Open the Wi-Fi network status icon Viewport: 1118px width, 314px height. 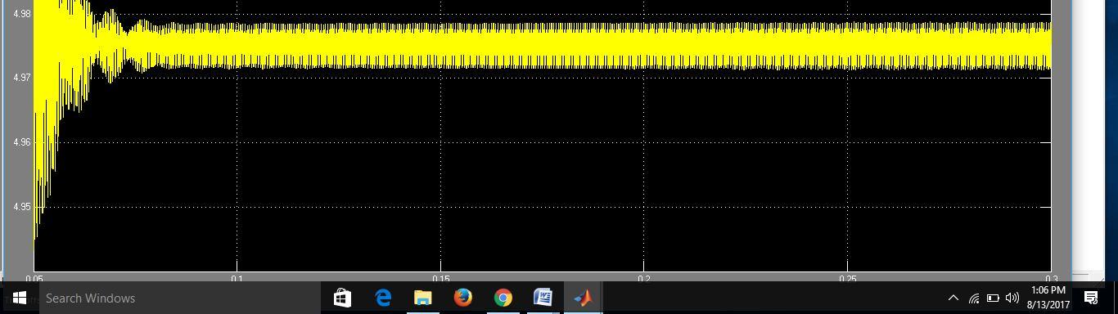(973, 298)
